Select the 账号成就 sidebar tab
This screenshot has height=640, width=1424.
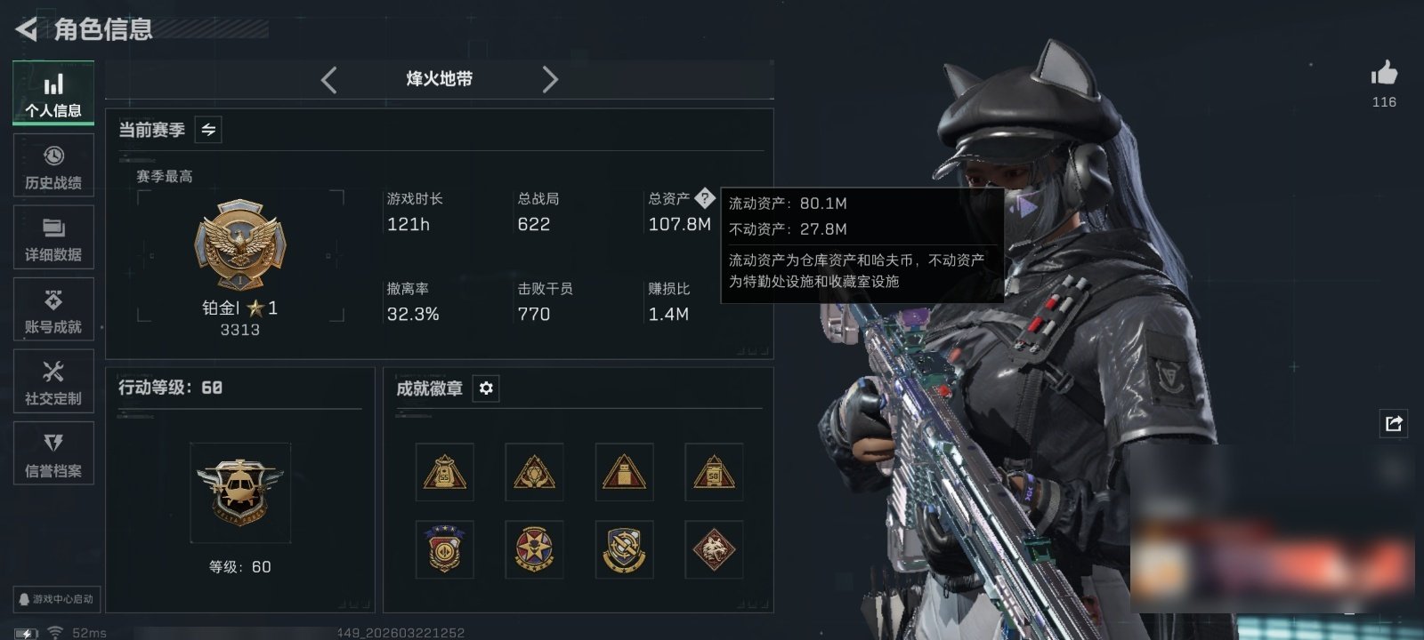[x=53, y=310]
